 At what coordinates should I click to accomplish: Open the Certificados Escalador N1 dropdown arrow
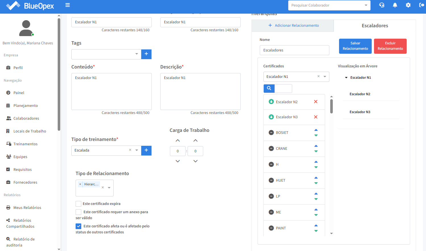pos(325,77)
